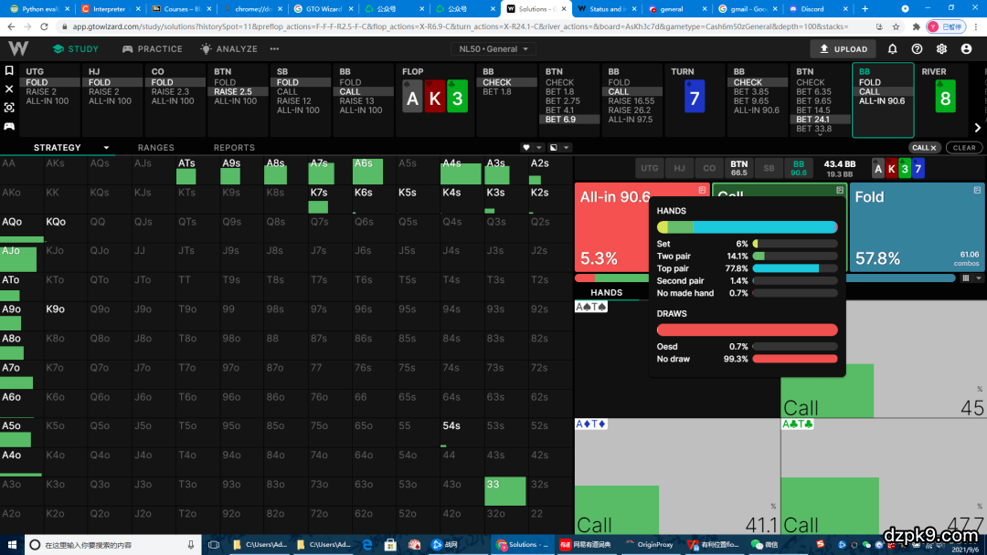Switch to the Ranges tab

[155, 148]
